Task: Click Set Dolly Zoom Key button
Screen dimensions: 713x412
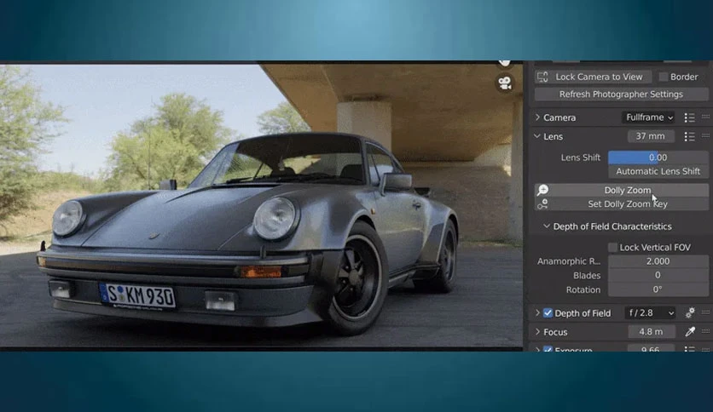Action: (x=621, y=204)
